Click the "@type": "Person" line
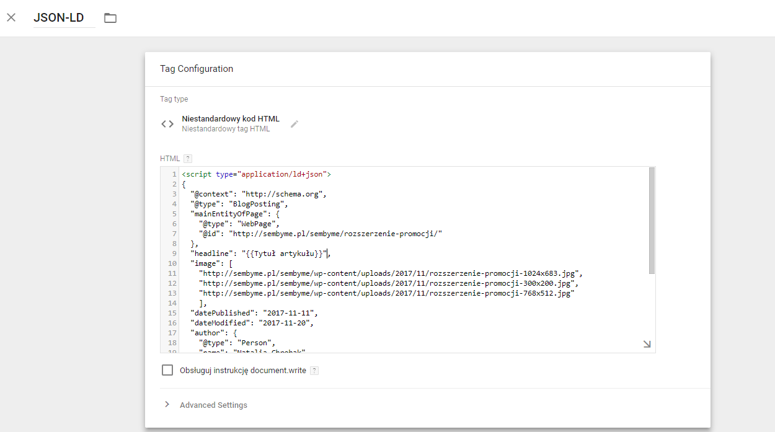This screenshot has height=432, width=775. click(x=237, y=343)
